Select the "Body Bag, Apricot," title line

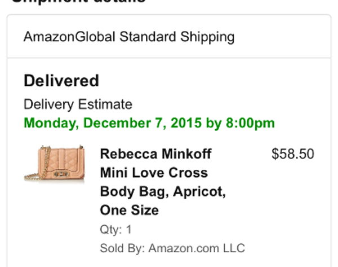pyautogui.click(x=163, y=191)
